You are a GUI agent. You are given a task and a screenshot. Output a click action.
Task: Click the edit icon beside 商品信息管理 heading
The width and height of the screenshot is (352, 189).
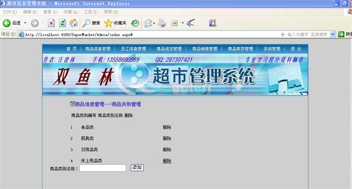73,103
